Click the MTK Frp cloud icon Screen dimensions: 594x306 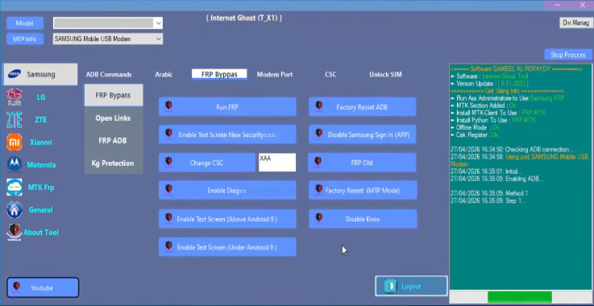pyautogui.click(x=15, y=187)
